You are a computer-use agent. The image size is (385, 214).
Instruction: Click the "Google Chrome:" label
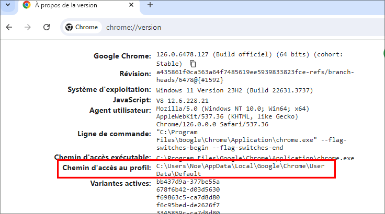click(x=122, y=56)
